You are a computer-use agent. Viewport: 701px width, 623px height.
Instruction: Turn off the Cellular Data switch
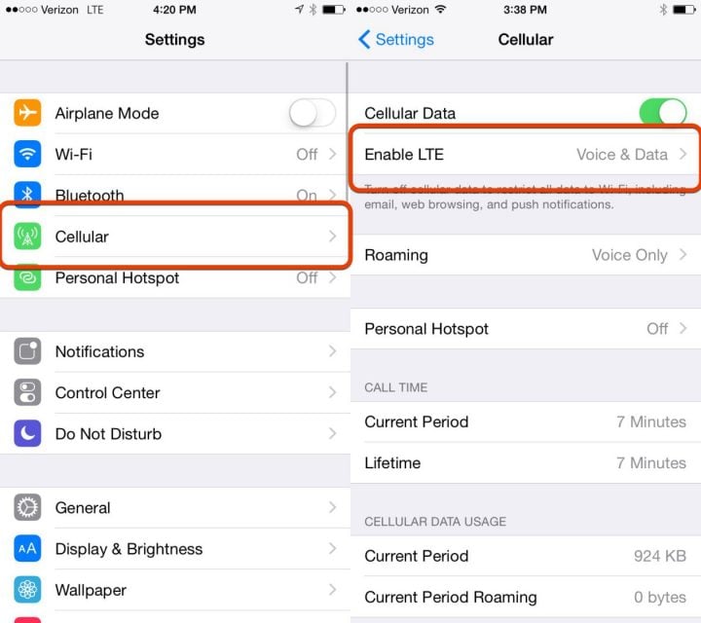pos(663,112)
